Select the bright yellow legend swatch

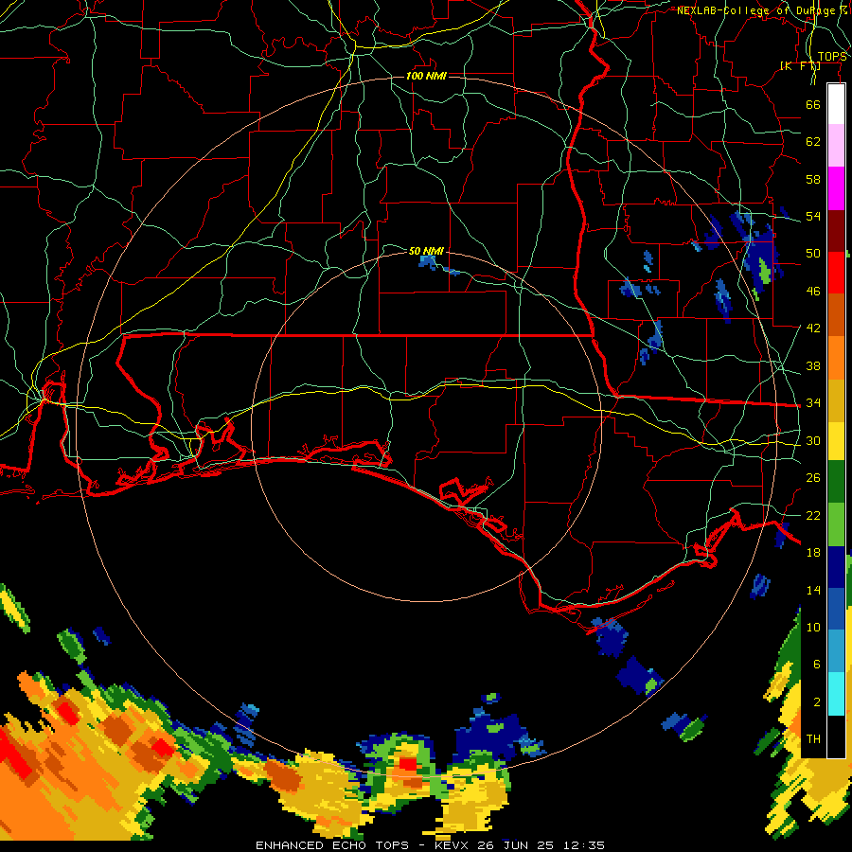pos(836,440)
